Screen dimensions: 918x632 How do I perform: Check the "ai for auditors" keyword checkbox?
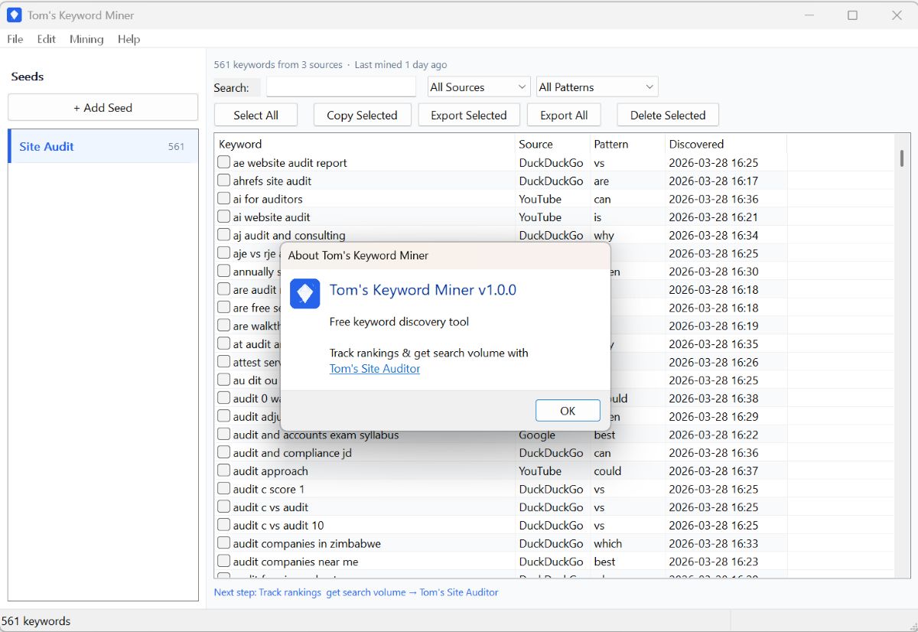224,199
